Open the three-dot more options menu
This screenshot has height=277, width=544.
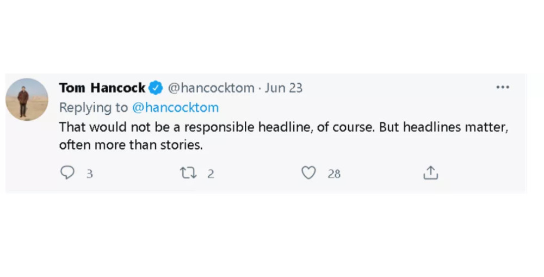[503, 88]
